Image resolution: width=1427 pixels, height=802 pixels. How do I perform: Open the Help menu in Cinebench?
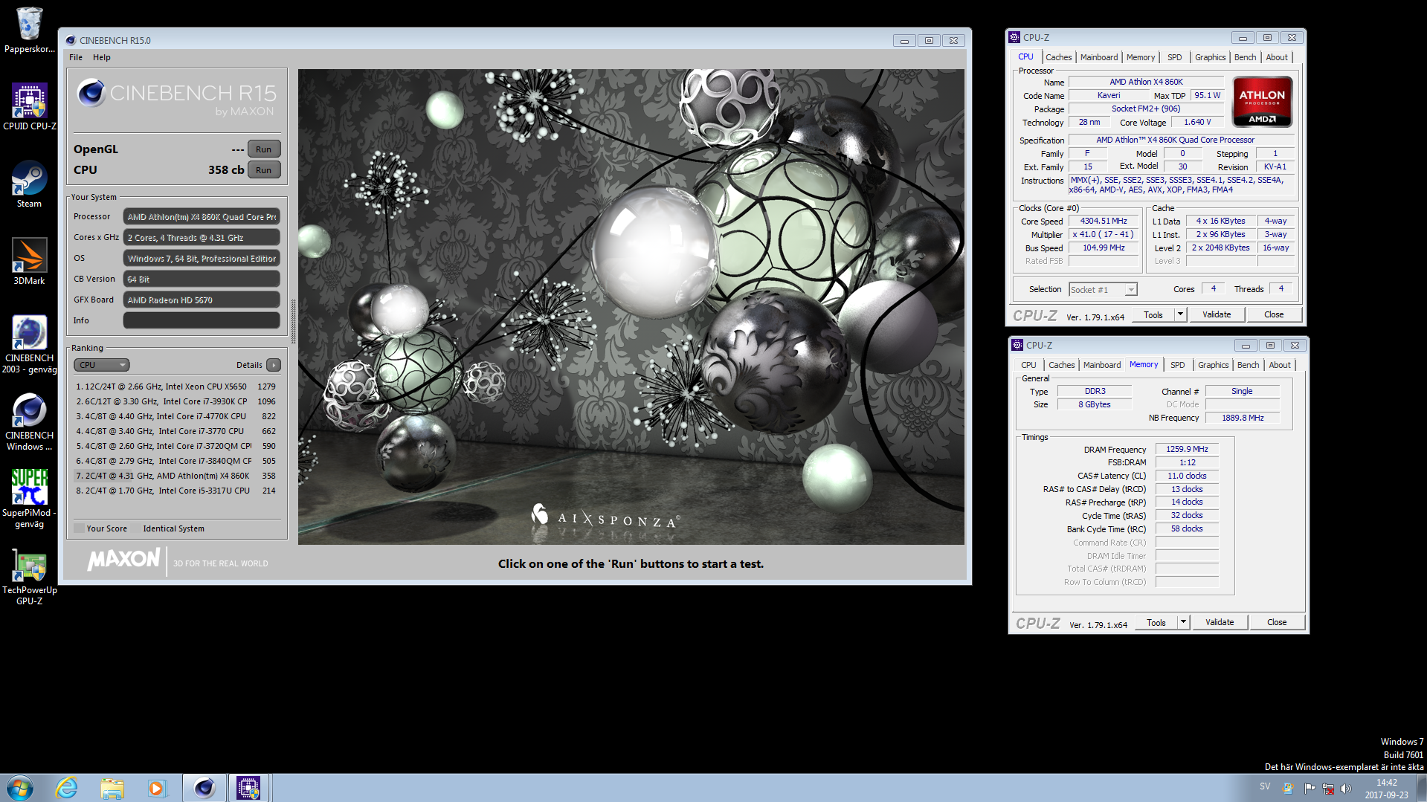[x=102, y=57]
